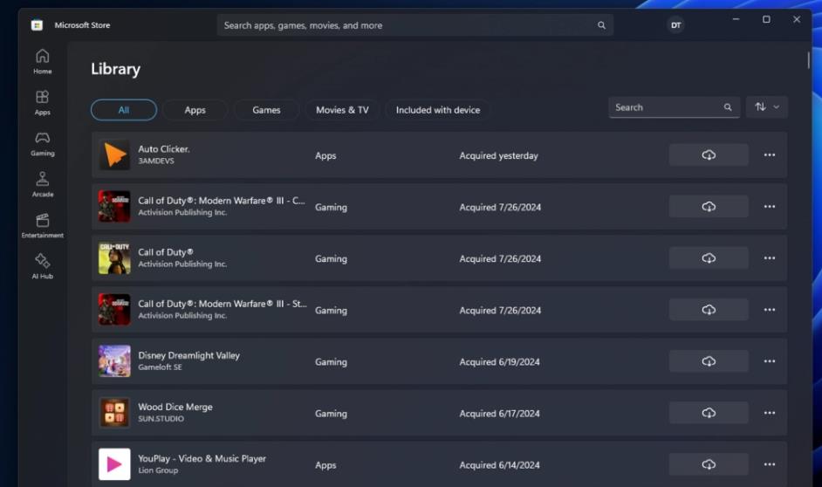Click YouPlay - Video & Music Player title
Screen dimensions: 822x487
[x=202, y=459]
